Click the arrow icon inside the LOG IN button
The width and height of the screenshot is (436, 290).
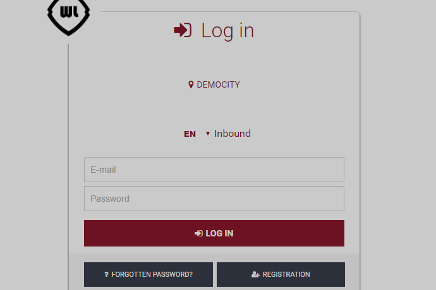point(198,233)
